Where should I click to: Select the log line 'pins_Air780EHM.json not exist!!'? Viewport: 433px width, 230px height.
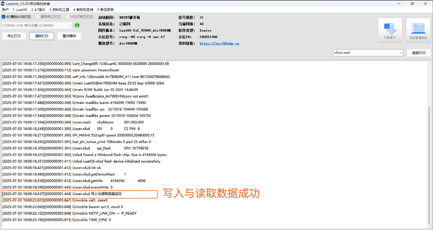point(75,96)
